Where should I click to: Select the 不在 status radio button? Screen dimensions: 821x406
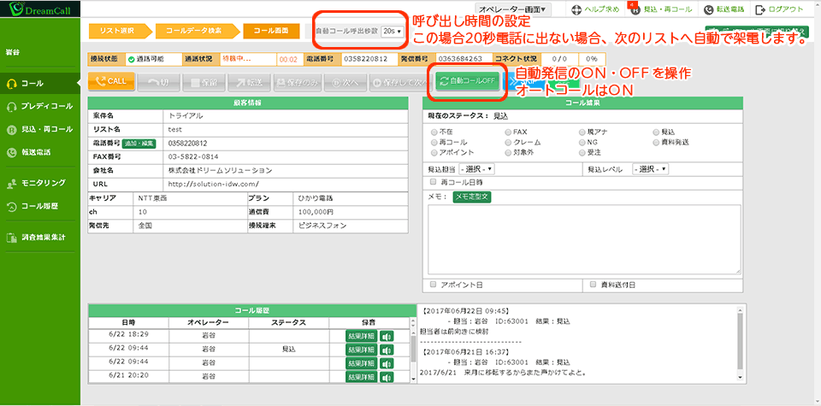point(434,132)
